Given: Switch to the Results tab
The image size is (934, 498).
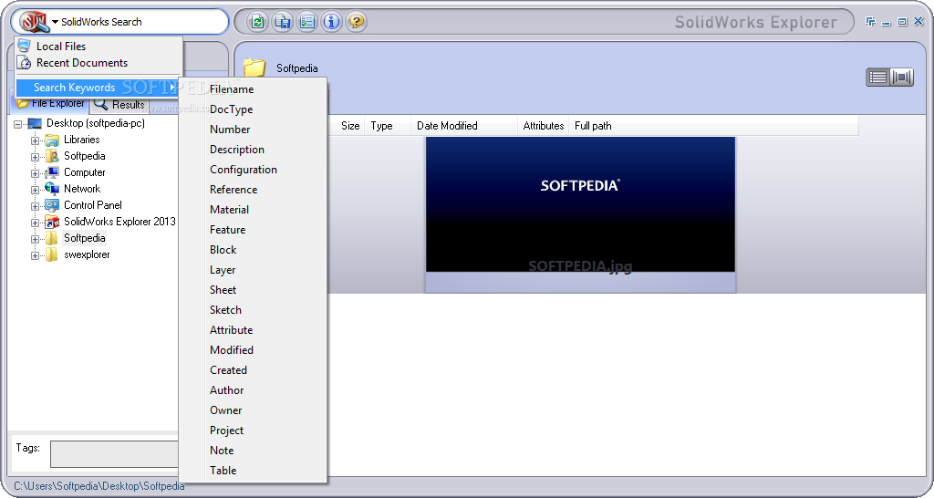Looking at the screenshot, I should tap(119, 105).
